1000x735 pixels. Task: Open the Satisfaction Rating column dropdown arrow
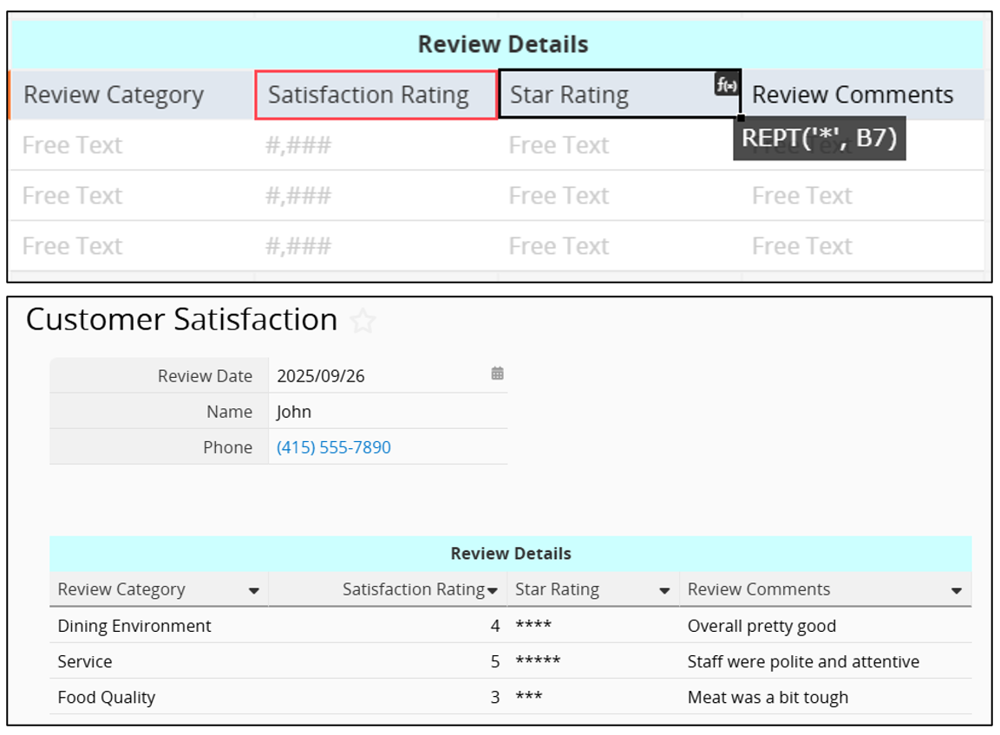pyautogui.click(x=493, y=591)
